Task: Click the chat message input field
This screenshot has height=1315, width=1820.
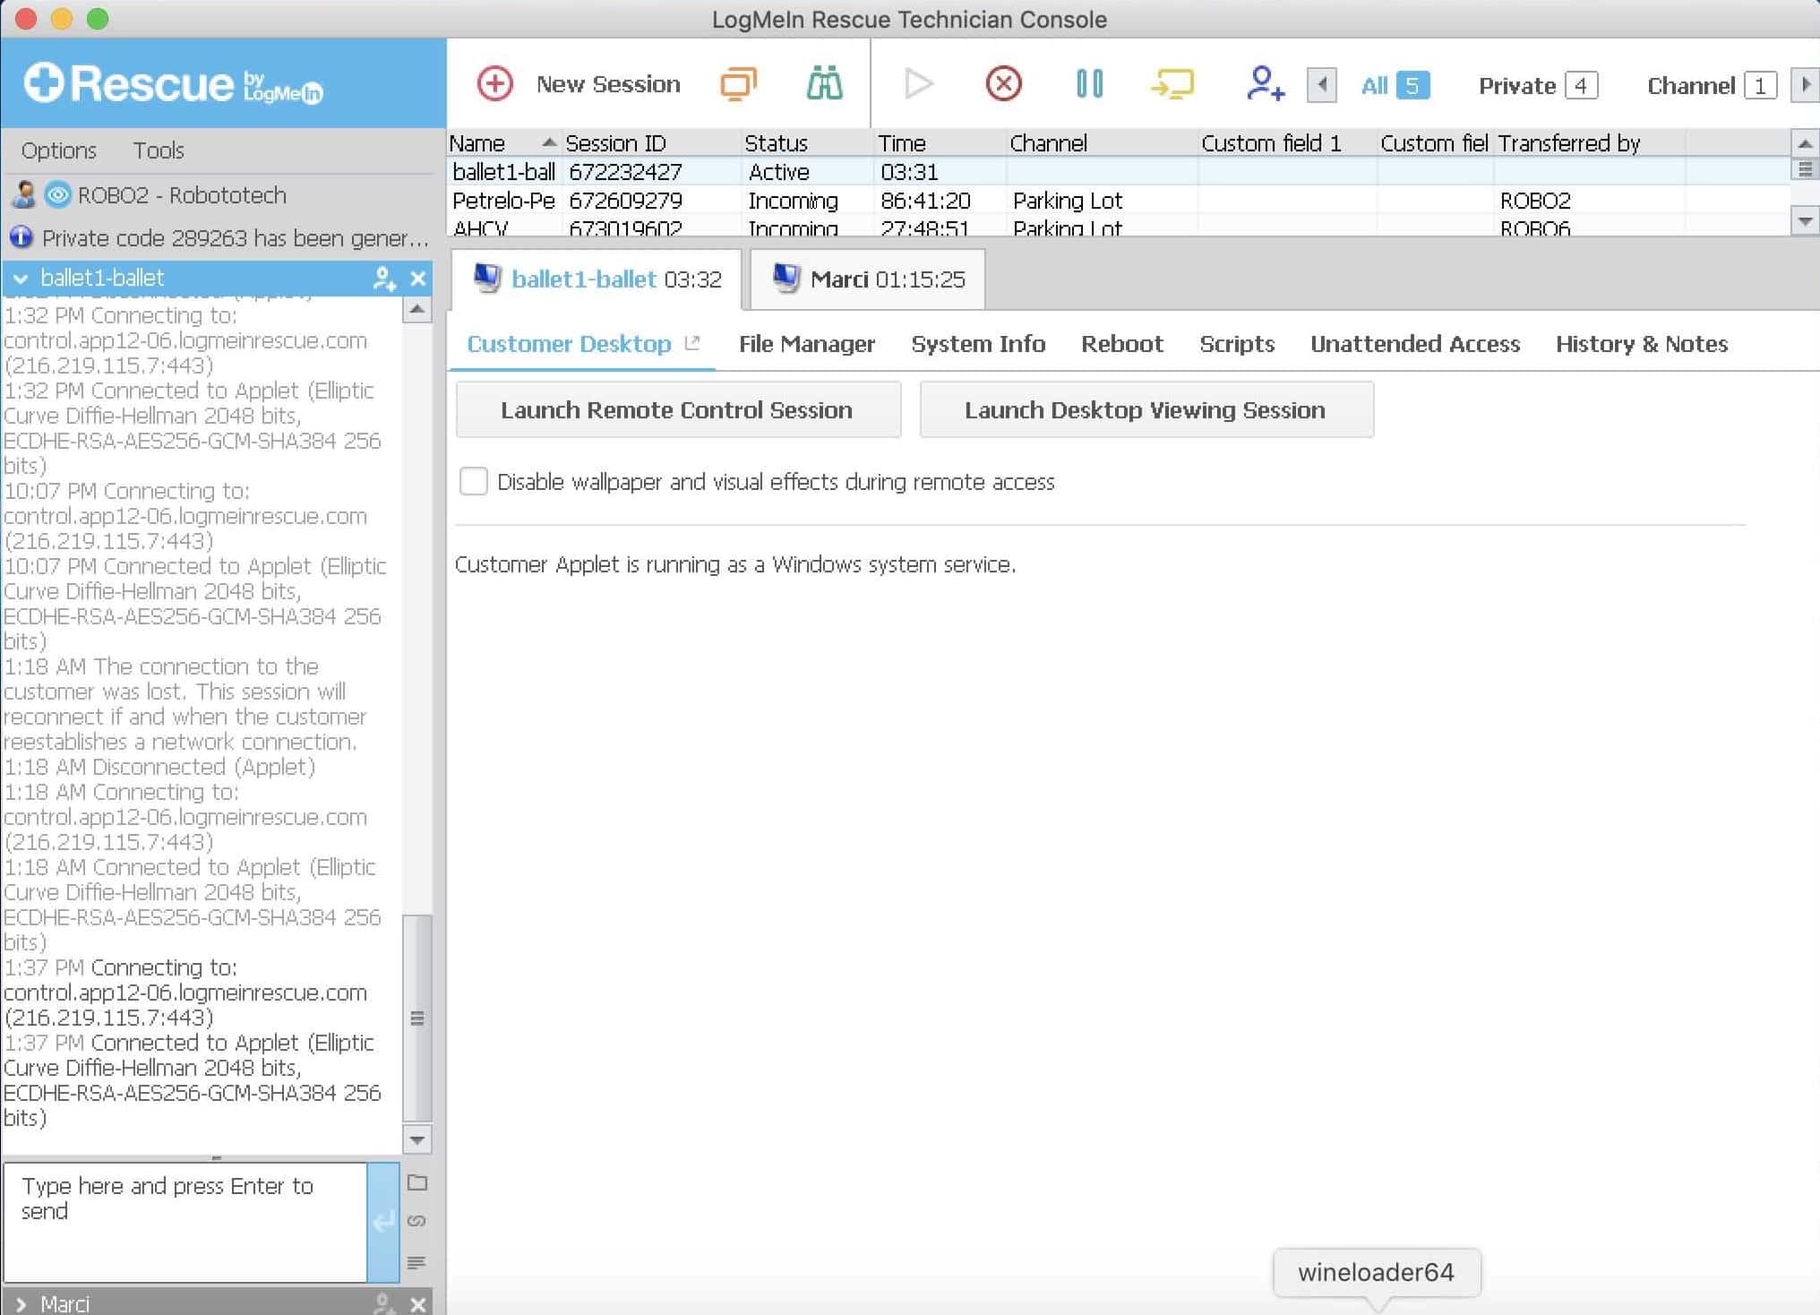Action: (185, 1222)
